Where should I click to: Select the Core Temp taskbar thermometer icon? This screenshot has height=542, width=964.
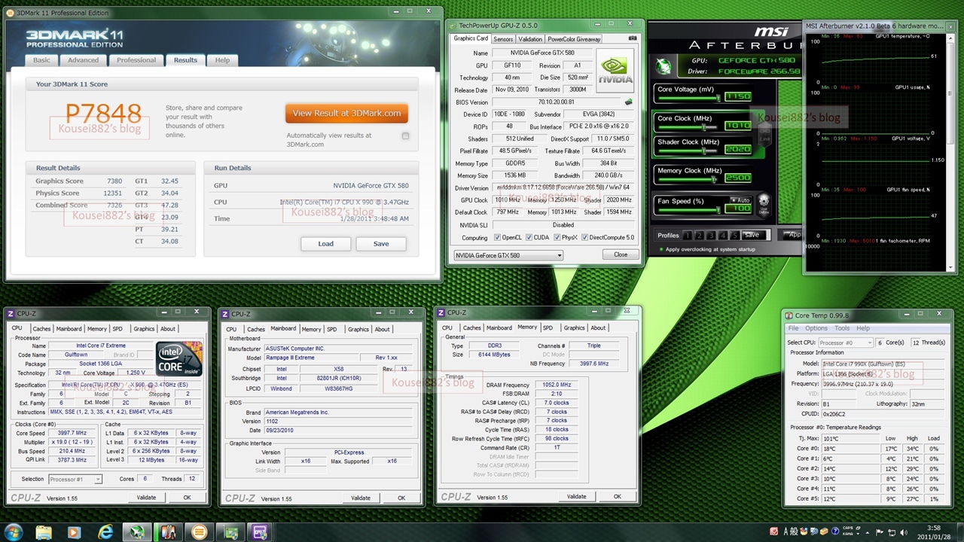167,532
